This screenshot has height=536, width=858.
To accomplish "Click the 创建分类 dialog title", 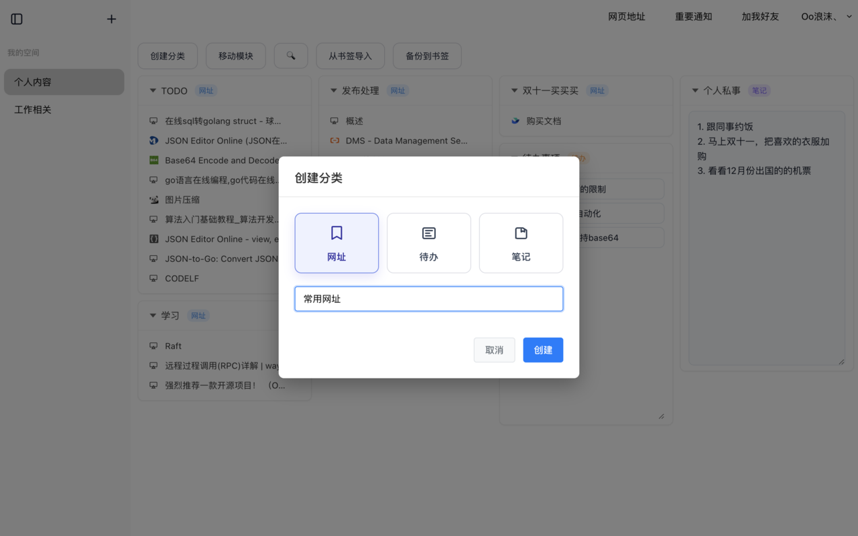I will click(318, 178).
